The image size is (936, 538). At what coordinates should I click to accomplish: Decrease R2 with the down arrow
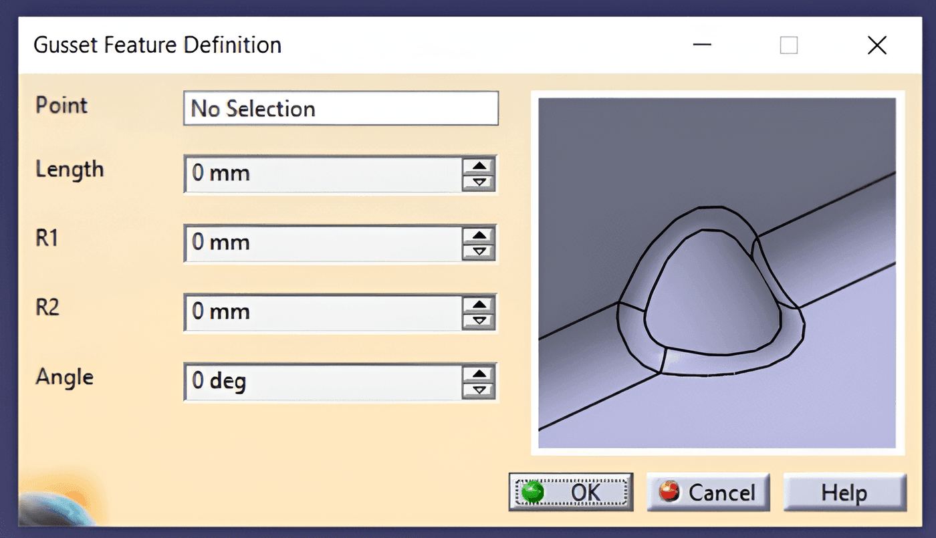click(x=479, y=321)
